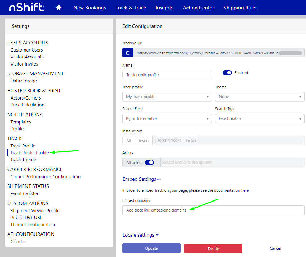The height and width of the screenshot is (257, 306).
Task: Expand the Locale settings section
Action: (141, 235)
